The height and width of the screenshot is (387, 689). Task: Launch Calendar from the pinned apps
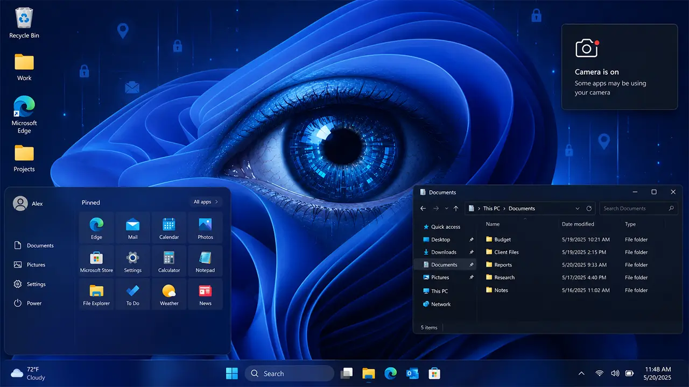pos(169,228)
